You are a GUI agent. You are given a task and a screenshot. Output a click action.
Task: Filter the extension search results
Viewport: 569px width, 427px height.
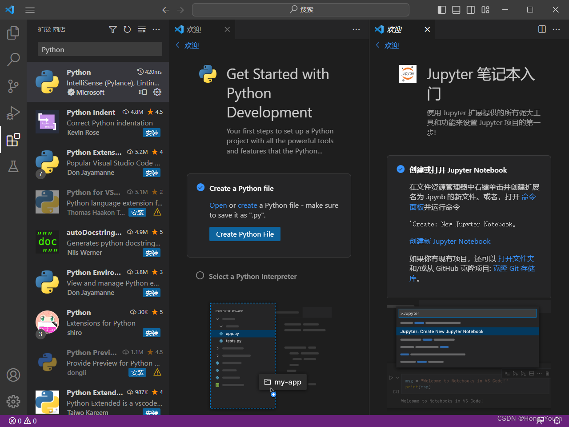[x=112, y=29]
